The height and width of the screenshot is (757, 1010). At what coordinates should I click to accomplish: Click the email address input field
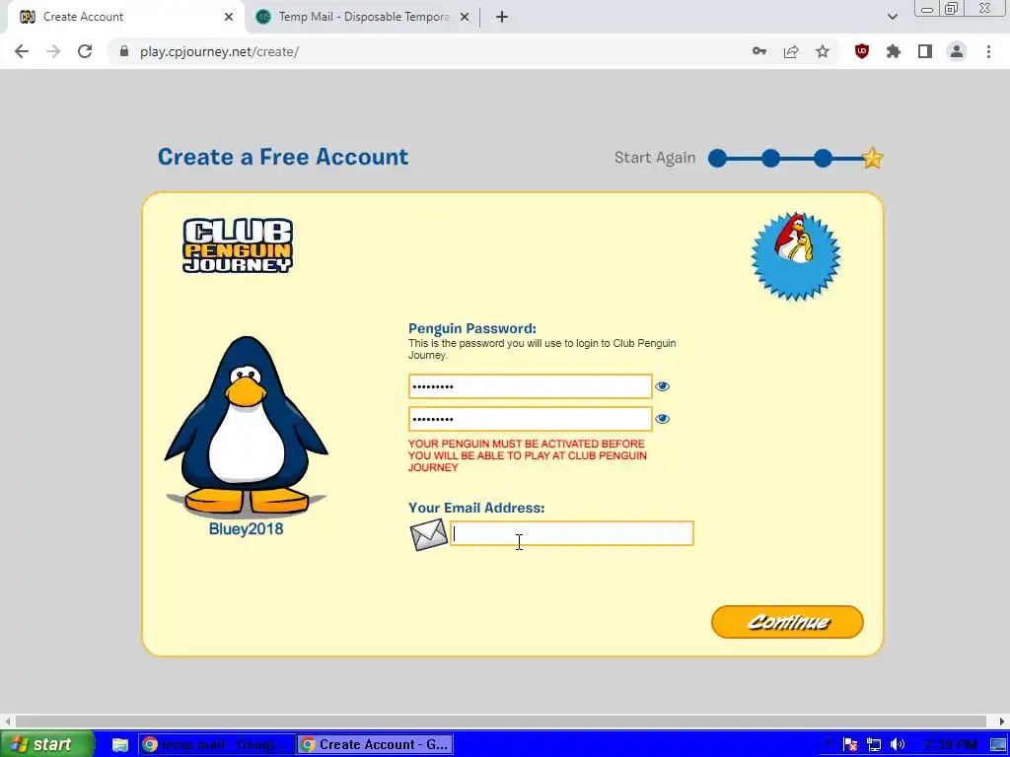[572, 533]
